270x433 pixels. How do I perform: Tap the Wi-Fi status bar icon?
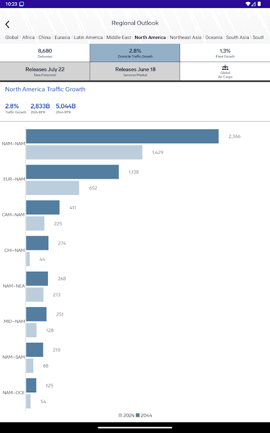[247, 4]
